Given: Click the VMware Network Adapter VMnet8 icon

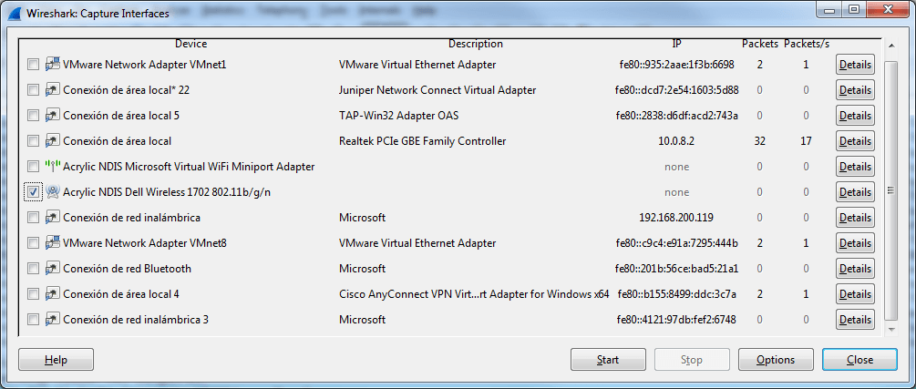Looking at the screenshot, I should 53,243.
